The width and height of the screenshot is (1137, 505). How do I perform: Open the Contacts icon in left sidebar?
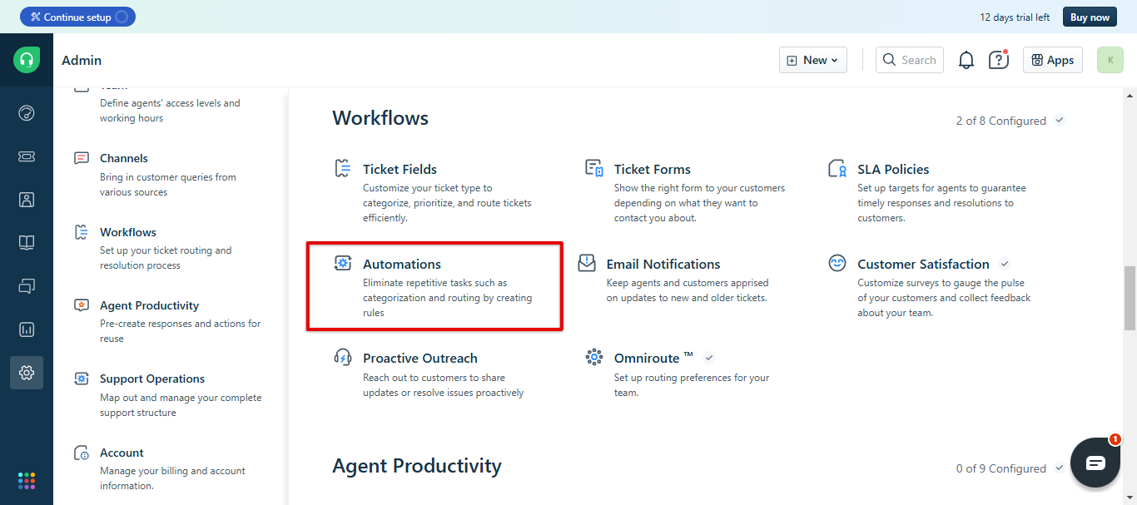click(27, 200)
